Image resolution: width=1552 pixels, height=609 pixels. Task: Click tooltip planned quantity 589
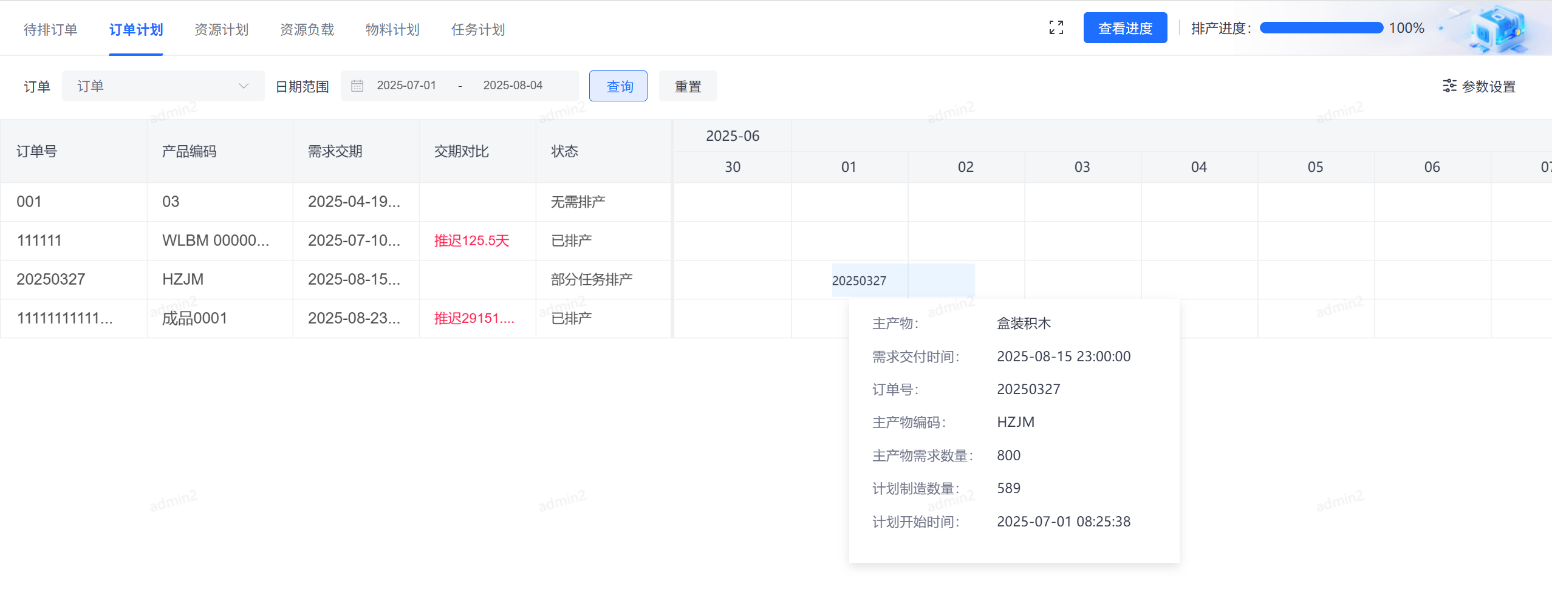click(1009, 488)
